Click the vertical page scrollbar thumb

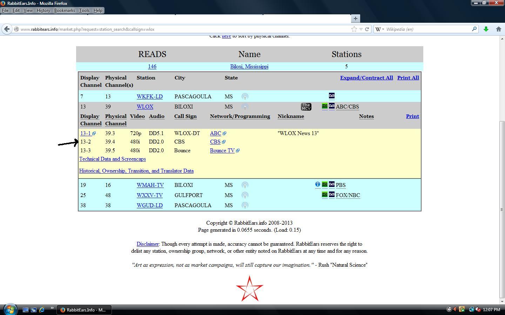[x=502, y=210]
